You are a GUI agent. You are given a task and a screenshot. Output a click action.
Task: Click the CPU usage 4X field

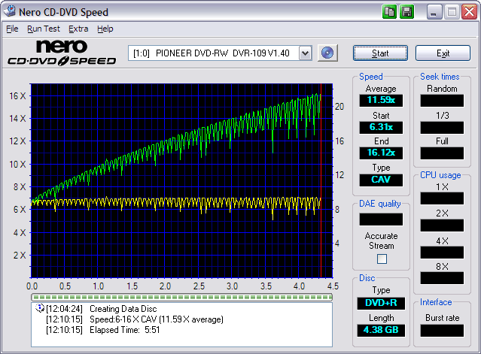pyautogui.click(x=442, y=253)
